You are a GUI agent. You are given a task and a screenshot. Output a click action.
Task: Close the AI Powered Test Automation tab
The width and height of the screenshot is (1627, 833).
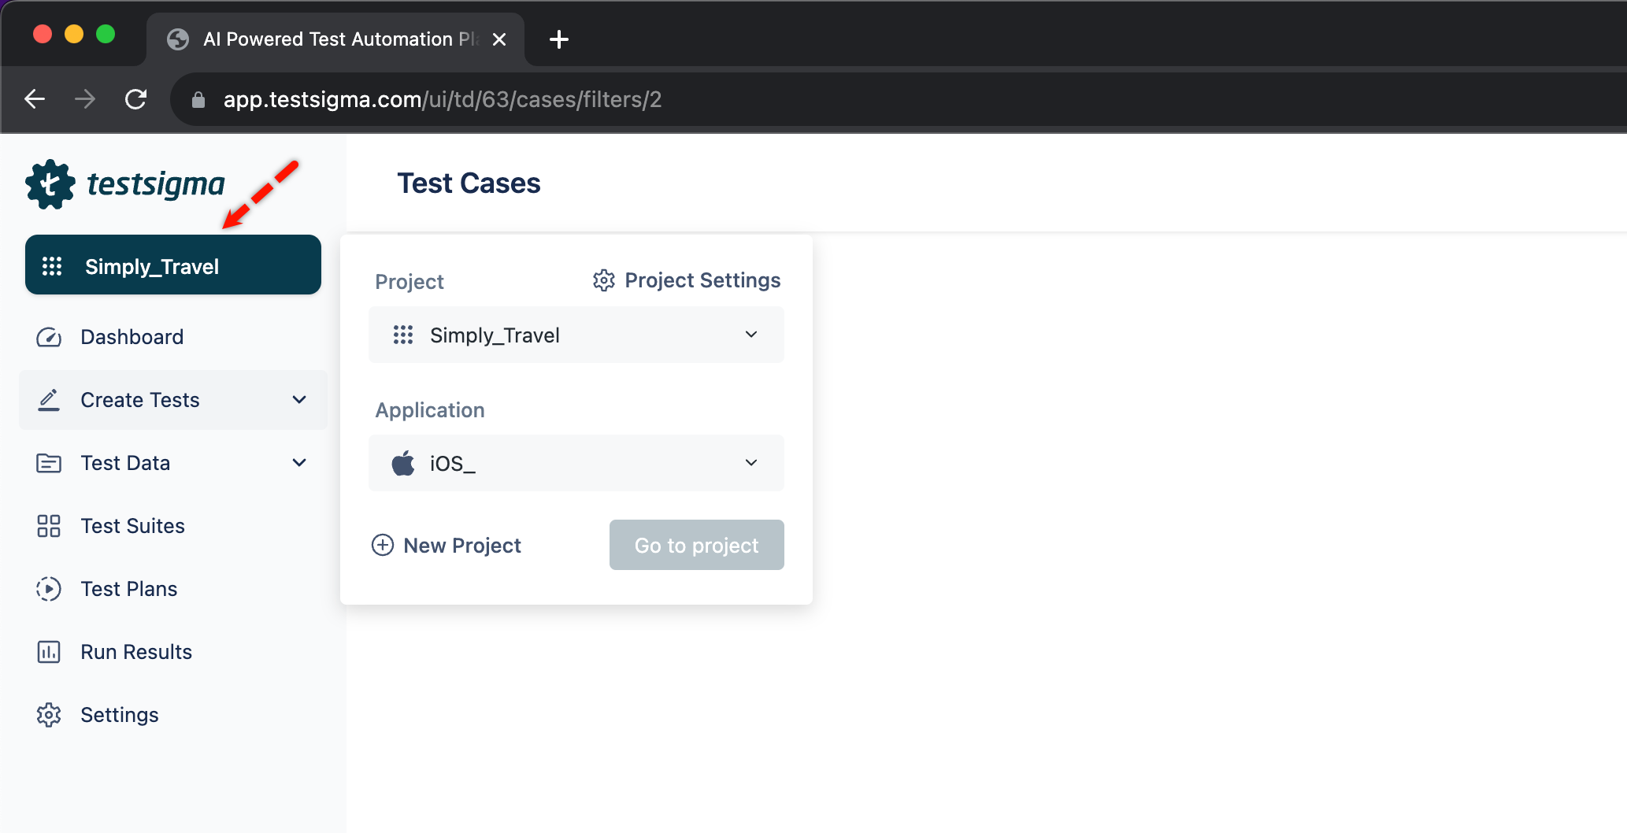pyautogui.click(x=499, y=39)
